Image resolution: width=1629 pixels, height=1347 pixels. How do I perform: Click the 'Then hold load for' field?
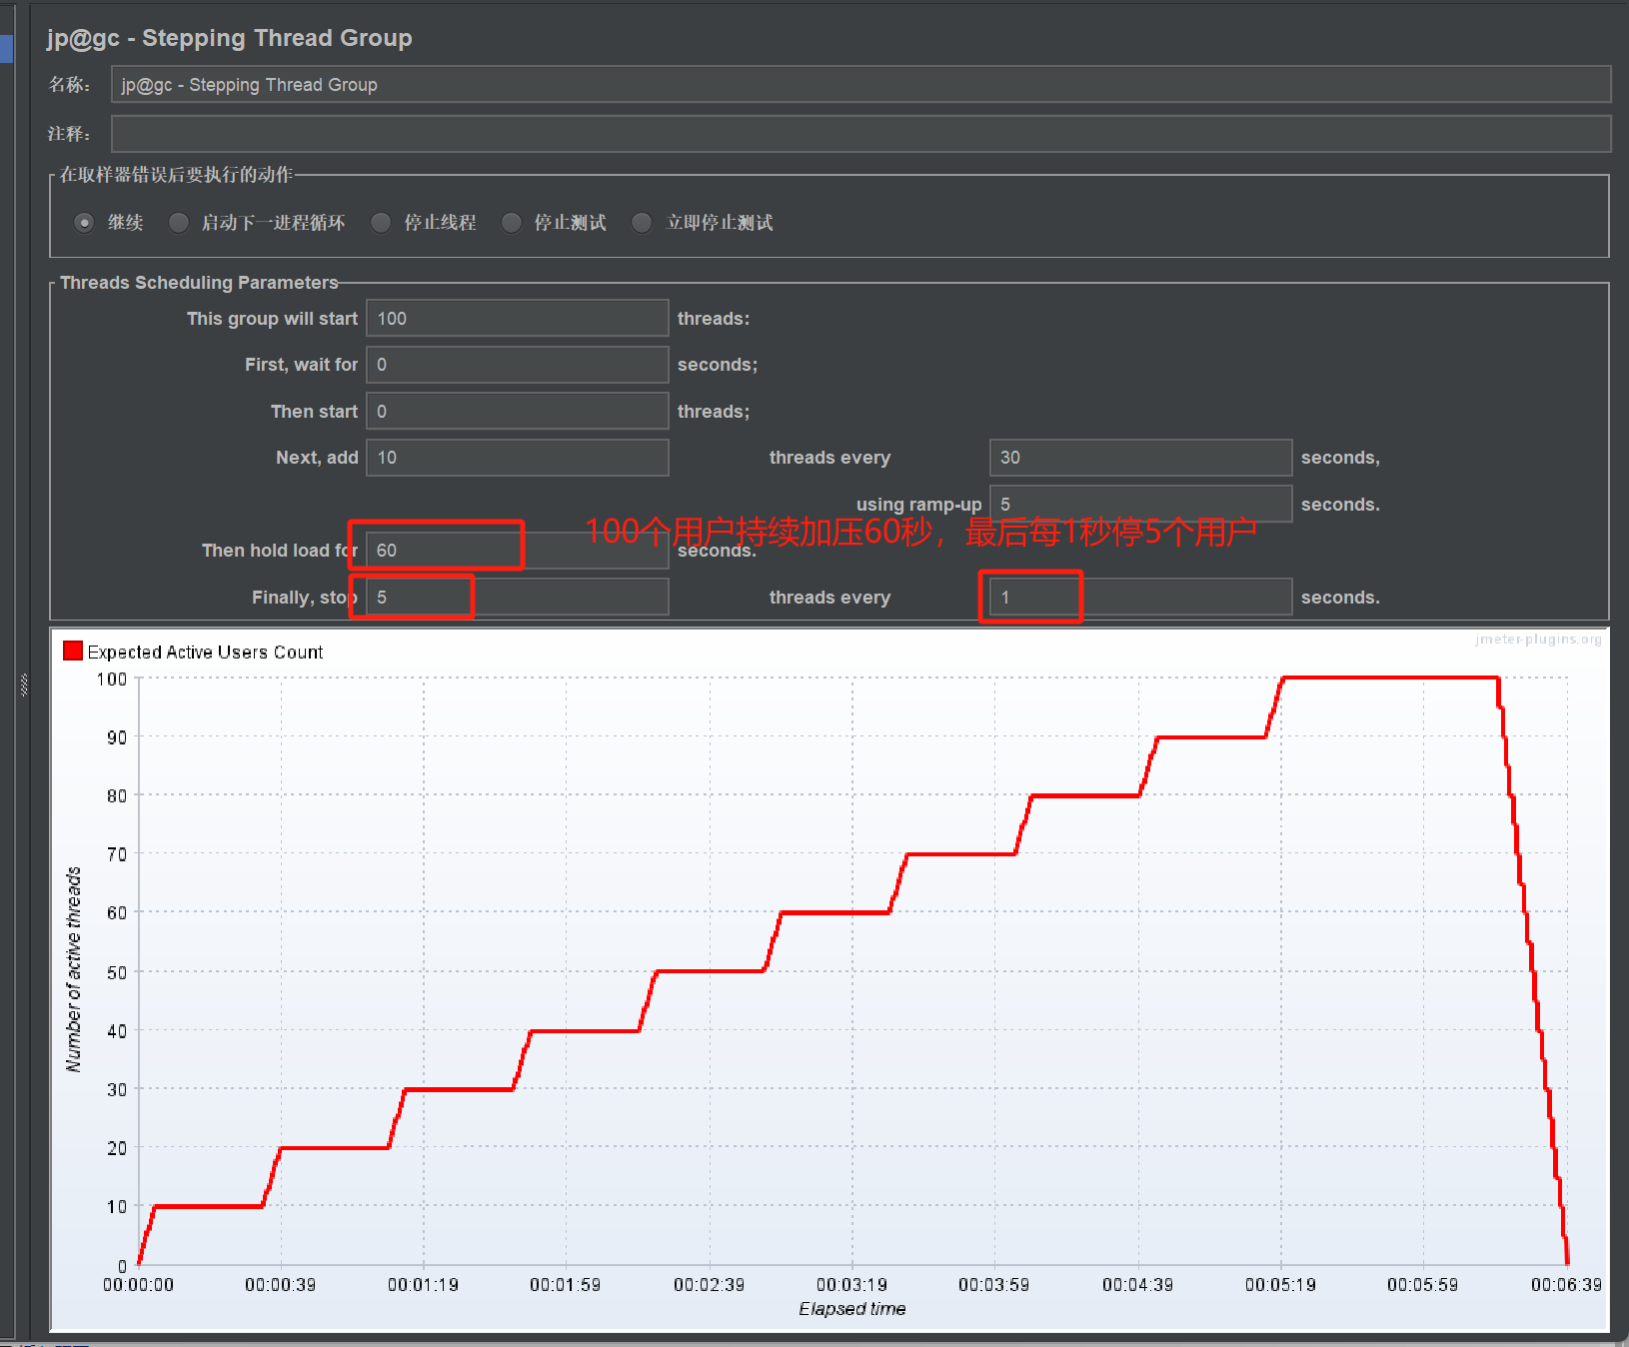point(517,551)
